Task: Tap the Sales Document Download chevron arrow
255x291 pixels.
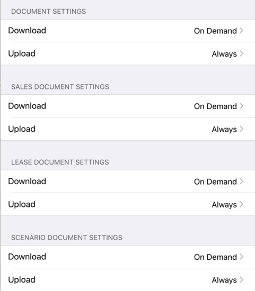Action: (x=241, y=106)
